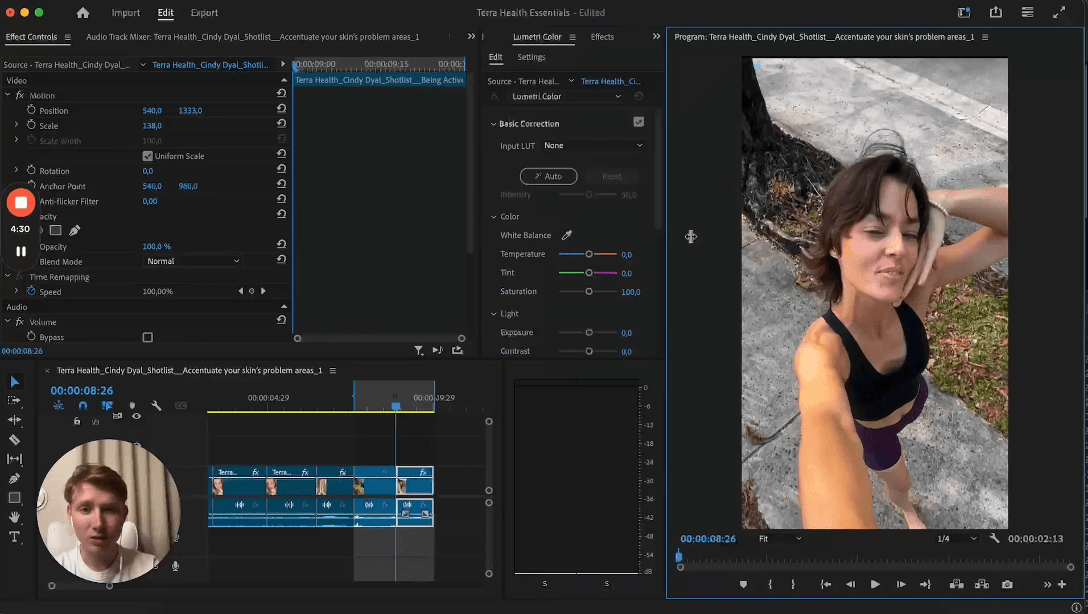This screenshot has width=1088, height=614.
Task: Click the Auto color button
Action: click(548, 176)
